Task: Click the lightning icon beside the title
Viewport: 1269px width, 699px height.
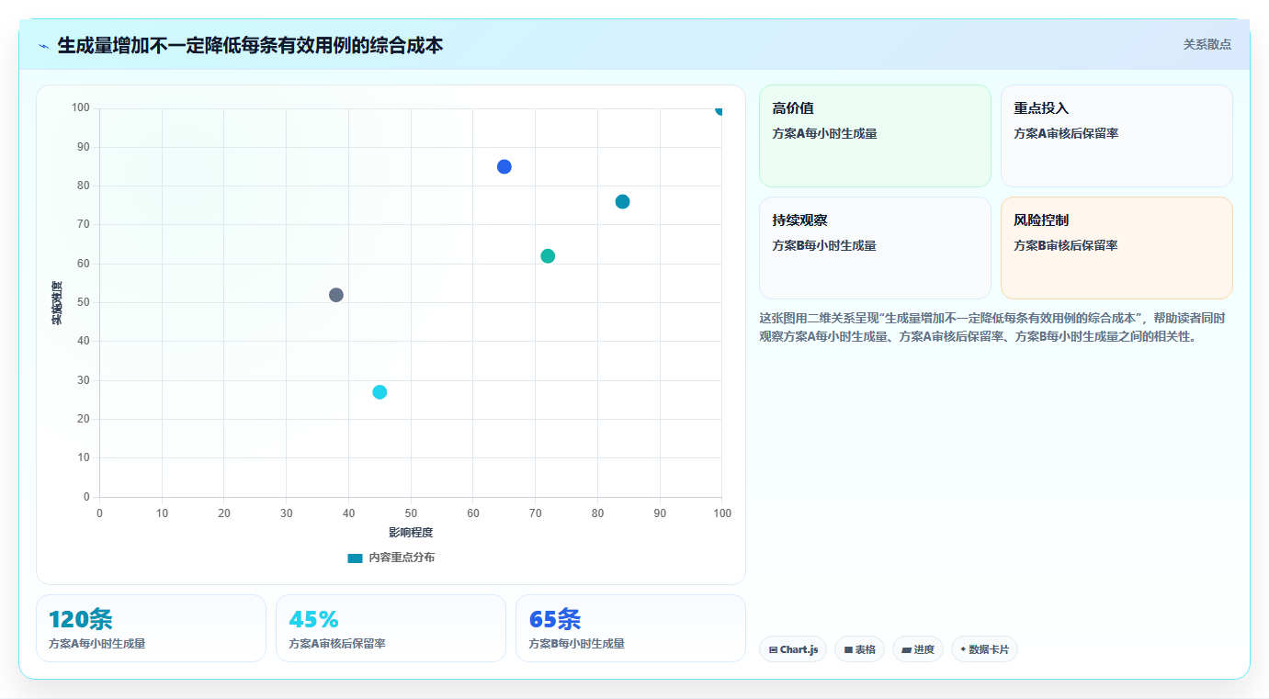Action: [43, 45]
